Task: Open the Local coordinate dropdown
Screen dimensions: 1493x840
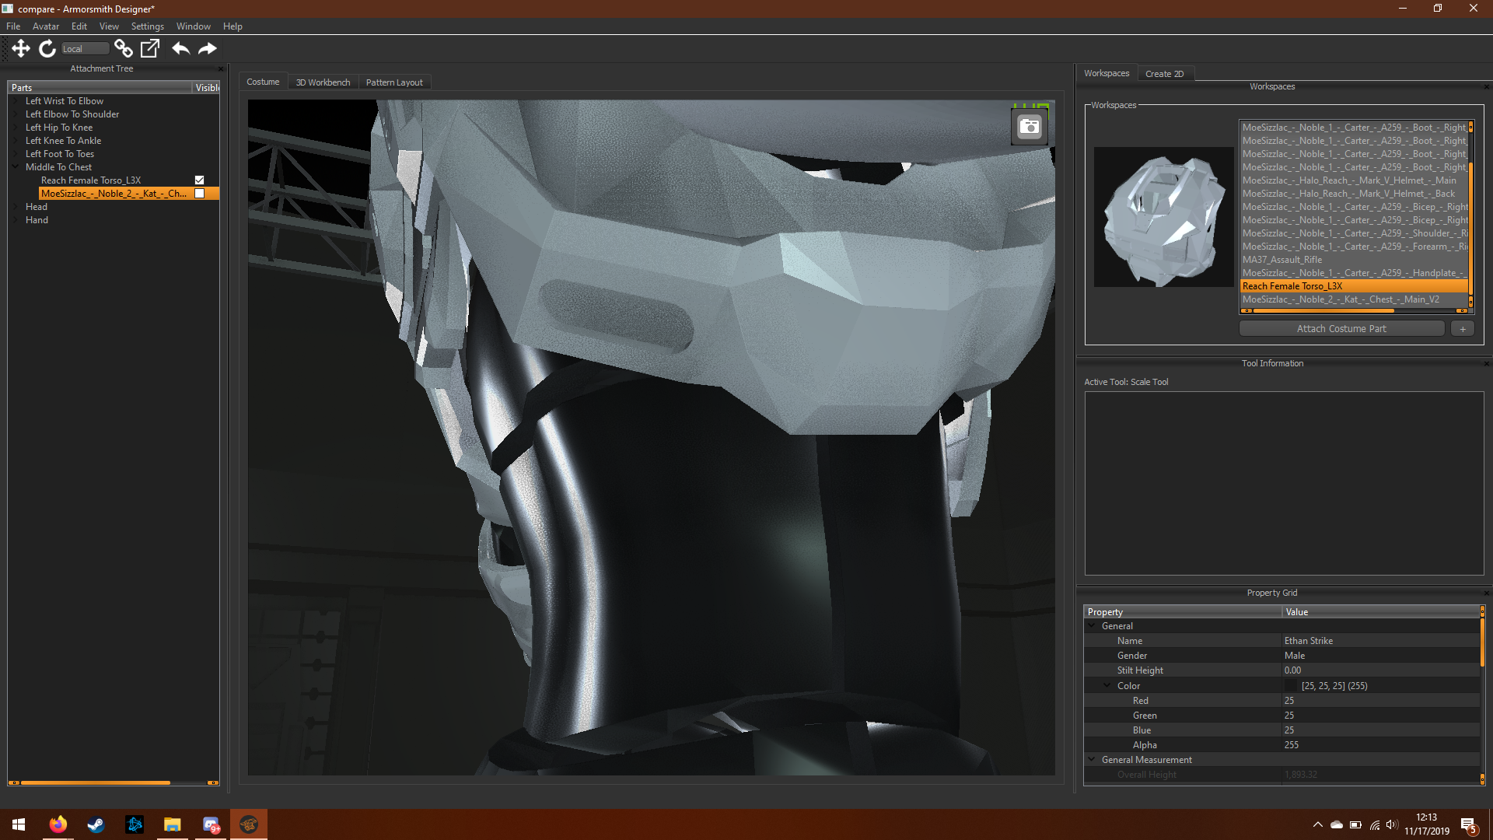Action: pyautogui.click(x=85, y=48)
